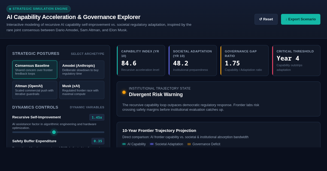Toggle AI Capability legend entry
The height and width of the screenshot is (171, 327).
(x=134, y=144)
